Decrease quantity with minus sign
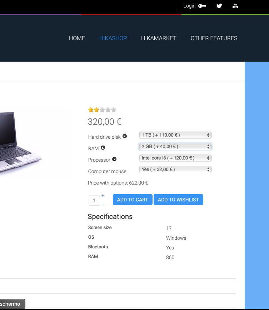Screen dimensions: 269x310 [x=103, y=205]
